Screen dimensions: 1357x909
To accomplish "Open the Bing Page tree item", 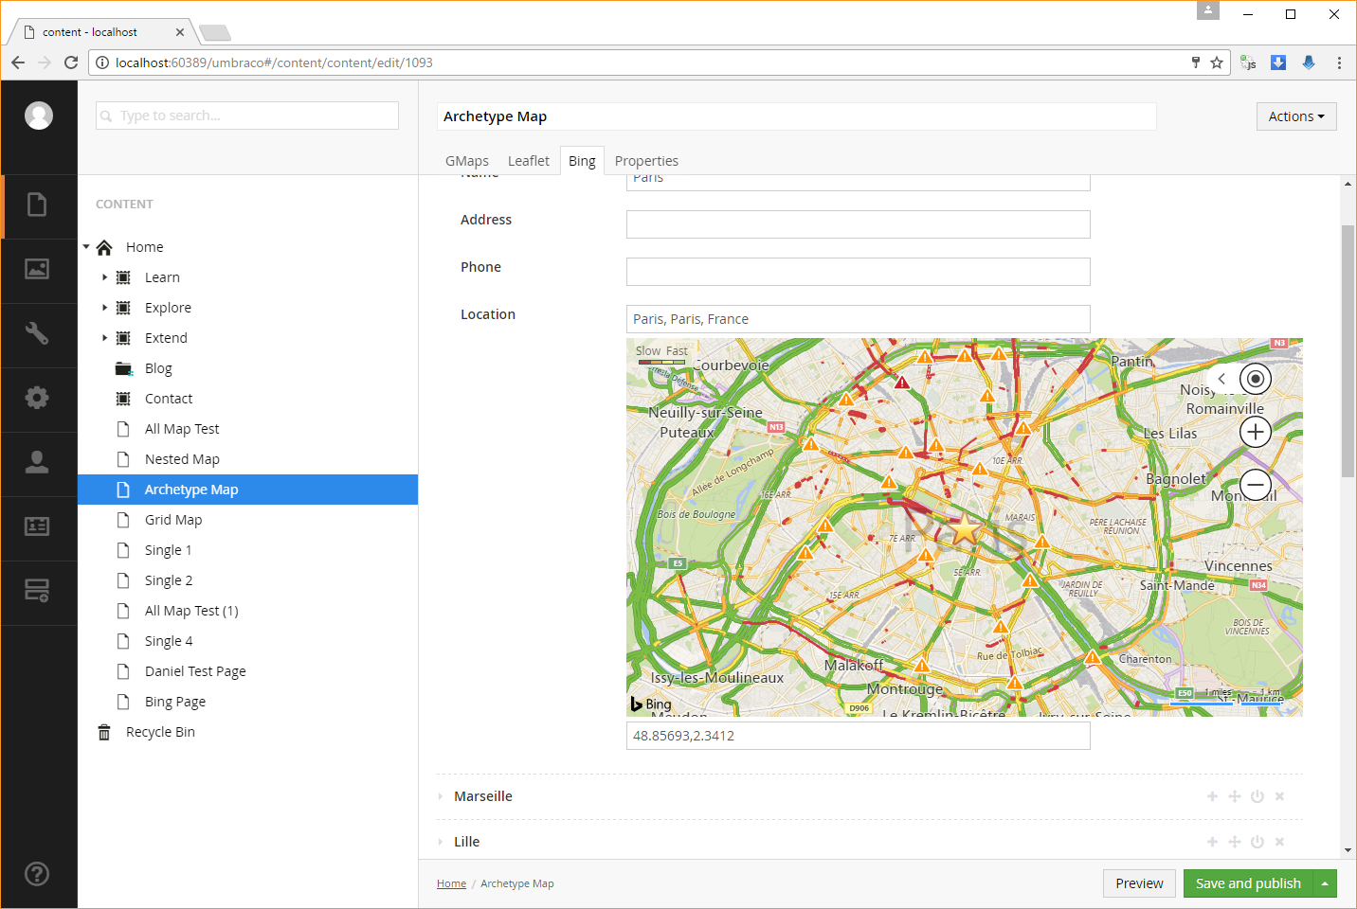I will 175,702.
